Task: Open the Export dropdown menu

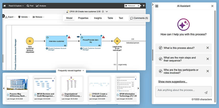Action: 10,17
